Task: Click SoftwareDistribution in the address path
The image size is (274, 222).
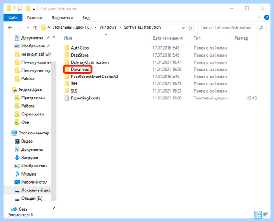Action: click(x=142, y=27)
